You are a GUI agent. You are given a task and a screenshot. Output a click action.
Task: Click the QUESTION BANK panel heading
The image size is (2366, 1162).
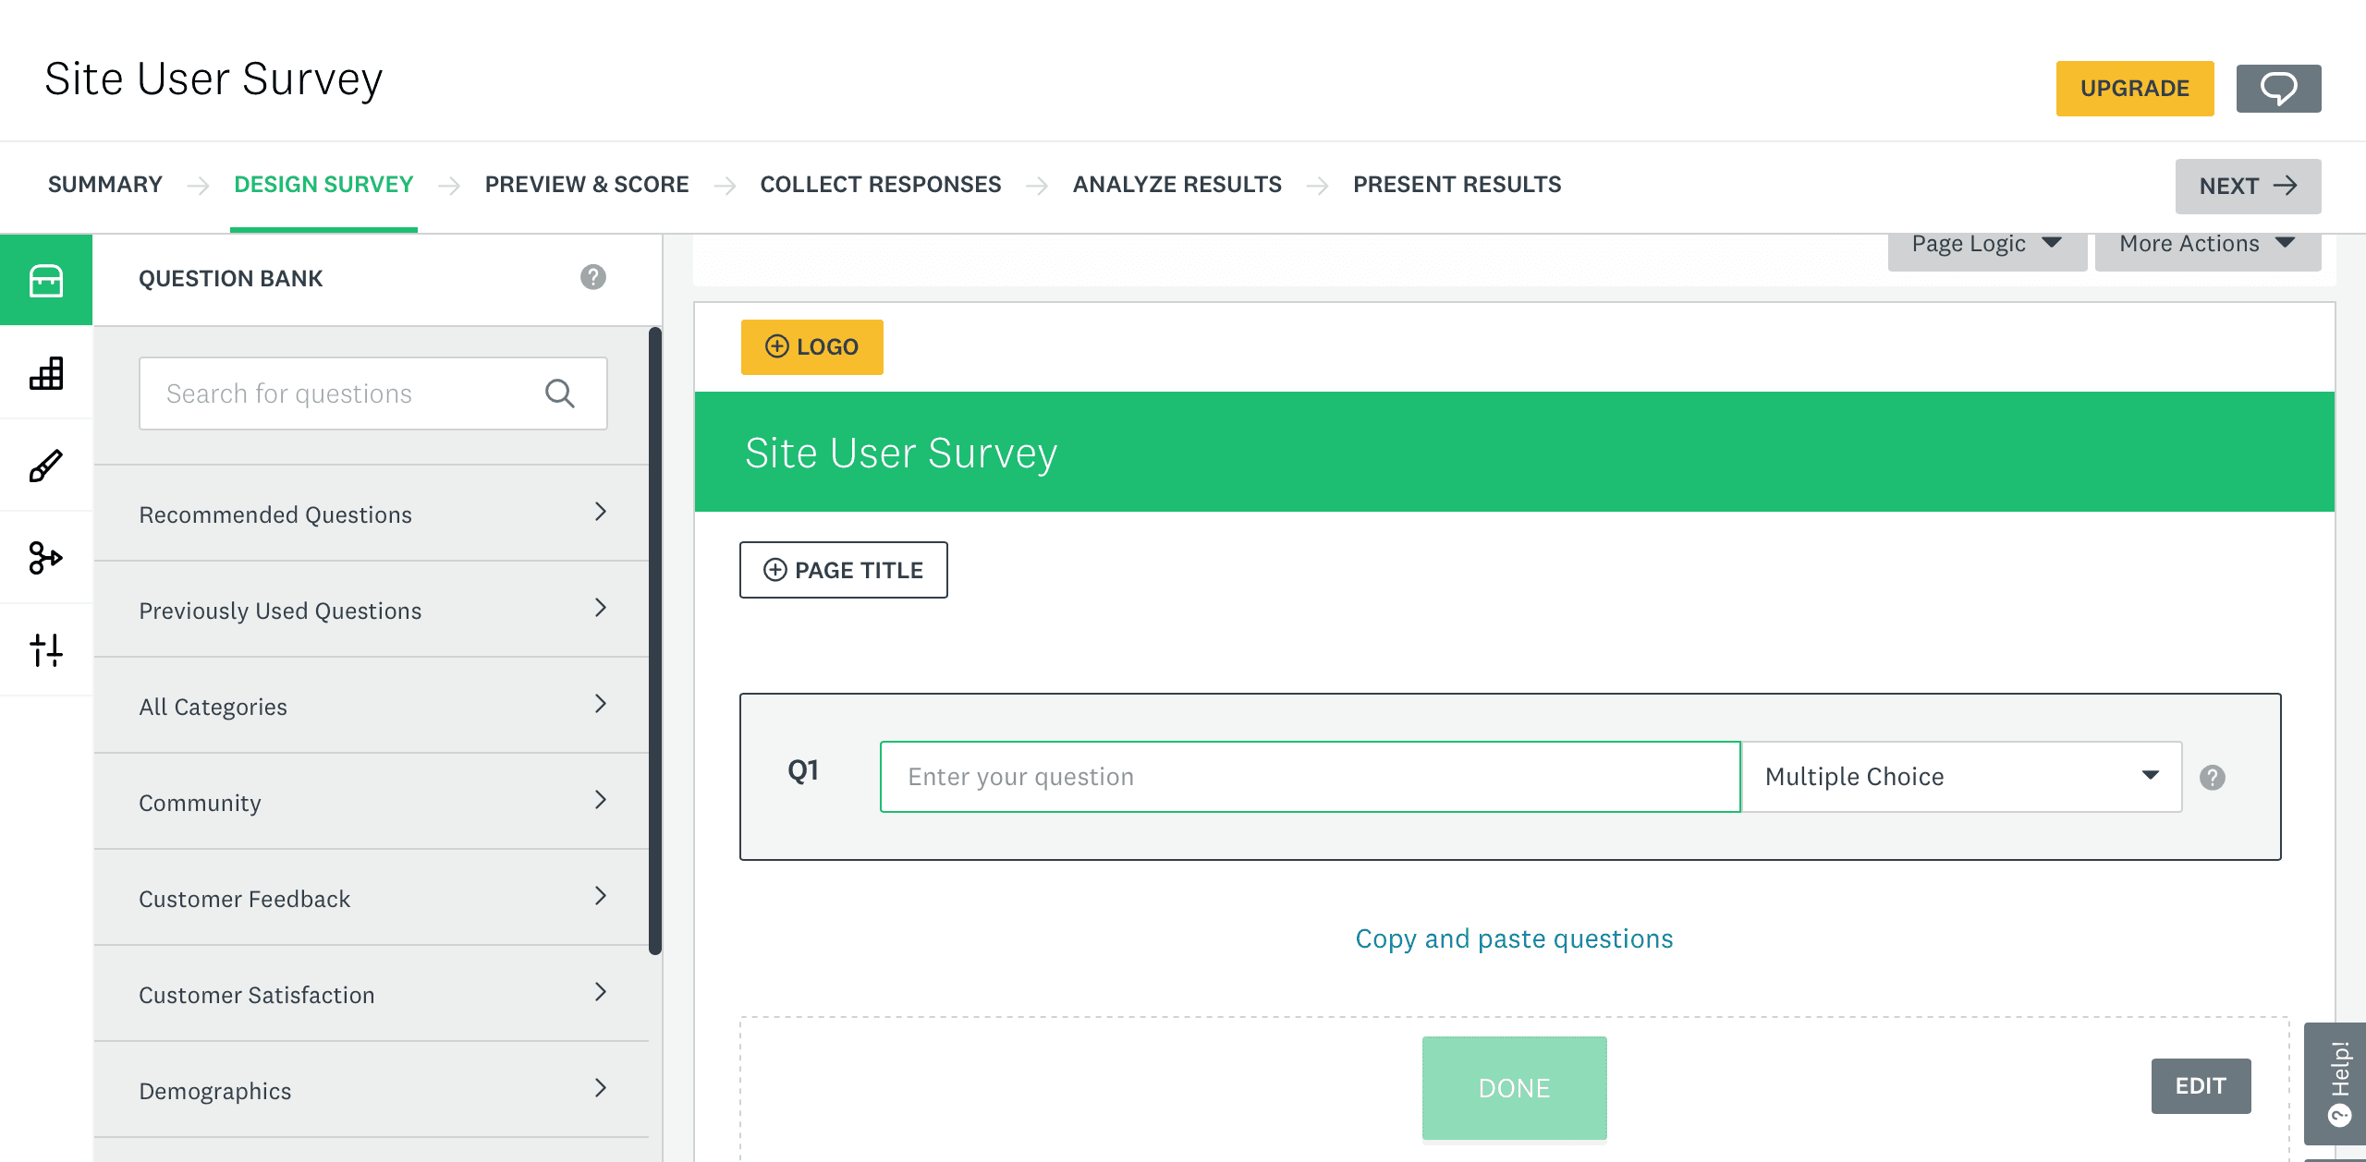pos(231,279)
